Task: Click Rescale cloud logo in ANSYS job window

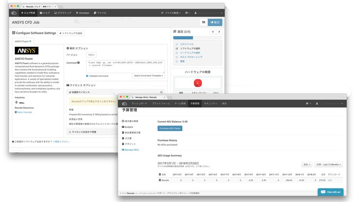Action: tap(14, 13)
